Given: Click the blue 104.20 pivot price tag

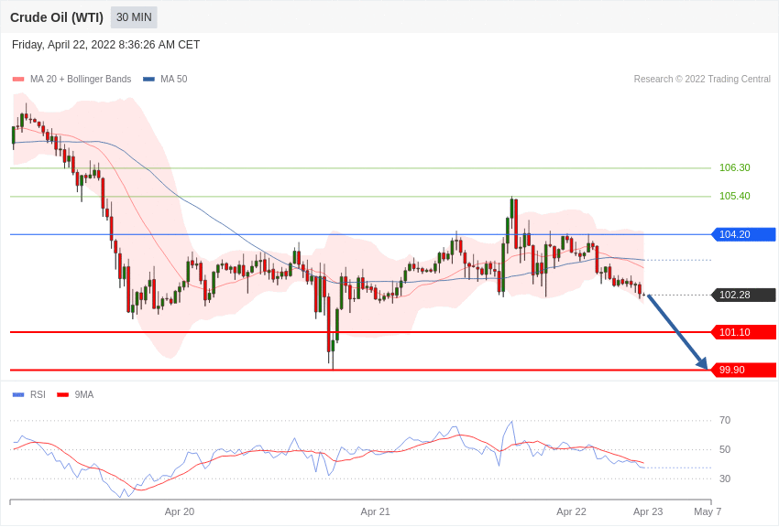Looking at the screenshot, I should pyautogui.click(x=744, y=234).
